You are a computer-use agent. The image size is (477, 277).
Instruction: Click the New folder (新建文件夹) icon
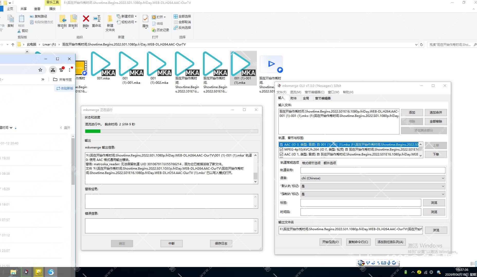pyautogui.click(x=110, y=19)
